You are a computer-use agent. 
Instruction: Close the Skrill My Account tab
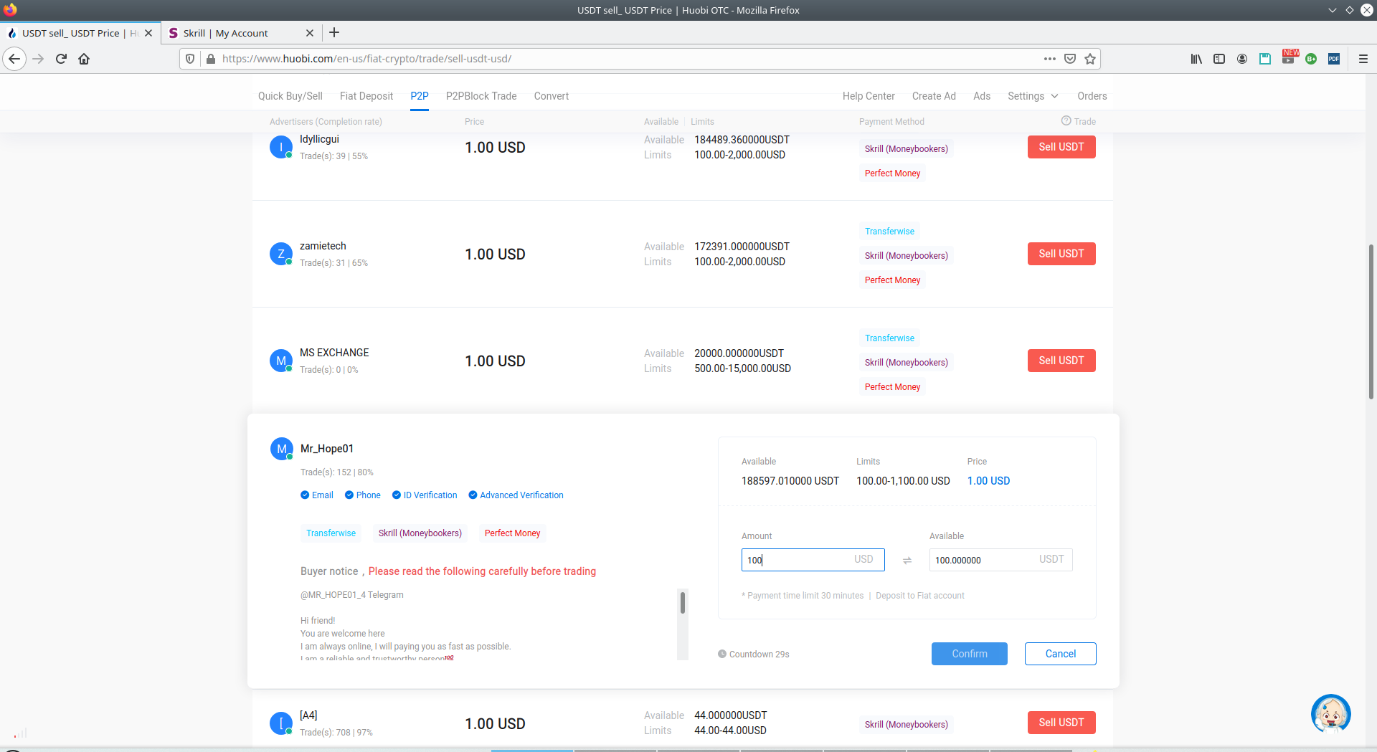(310, 33)
